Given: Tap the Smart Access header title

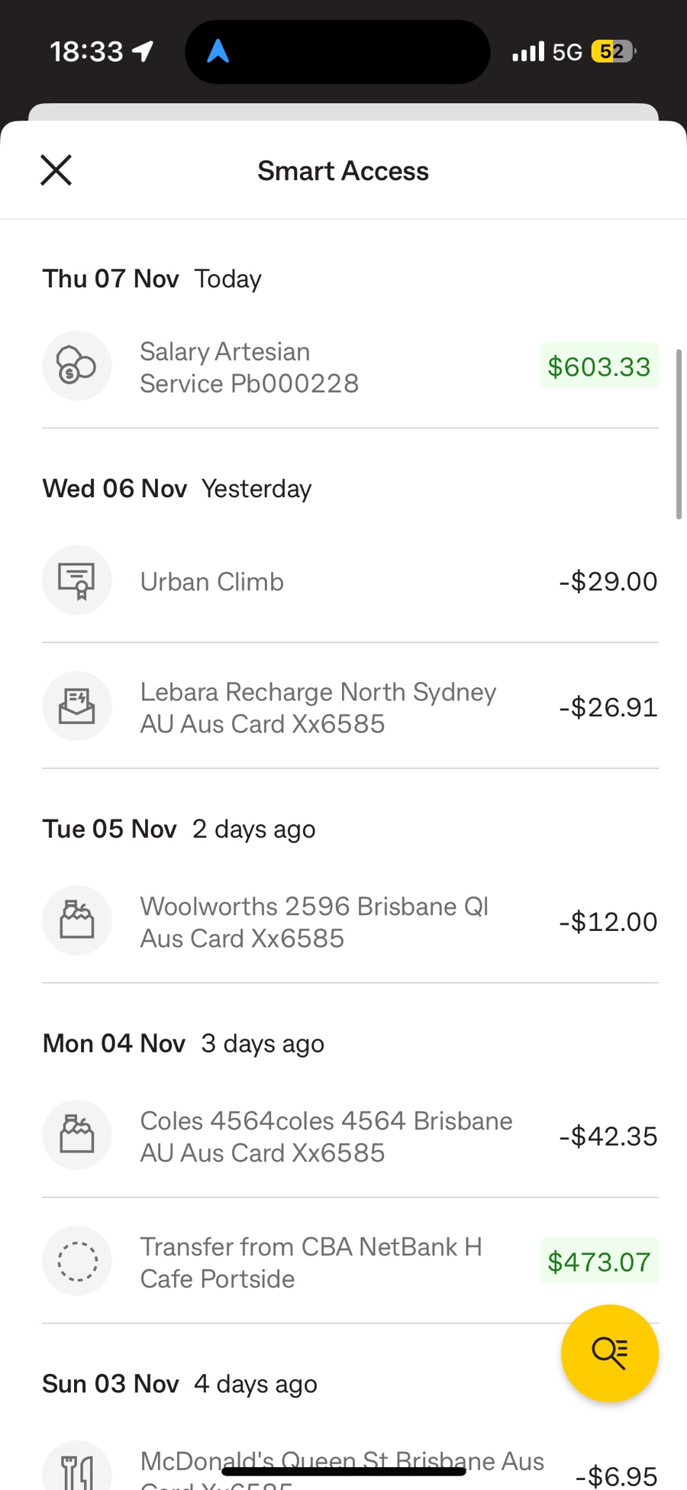Looking at the screenshot, I should [343, 171].
